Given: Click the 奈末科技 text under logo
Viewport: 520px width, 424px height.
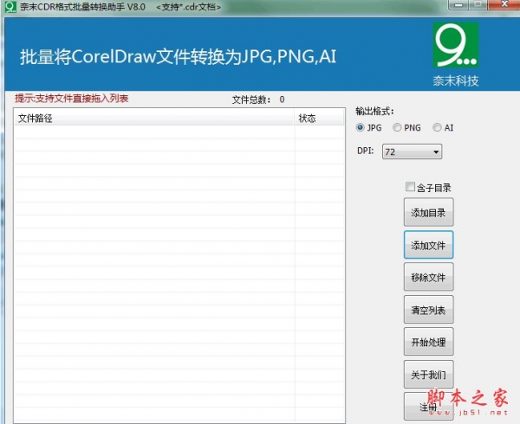Looking at the screenshot, I should click(456, 80).
